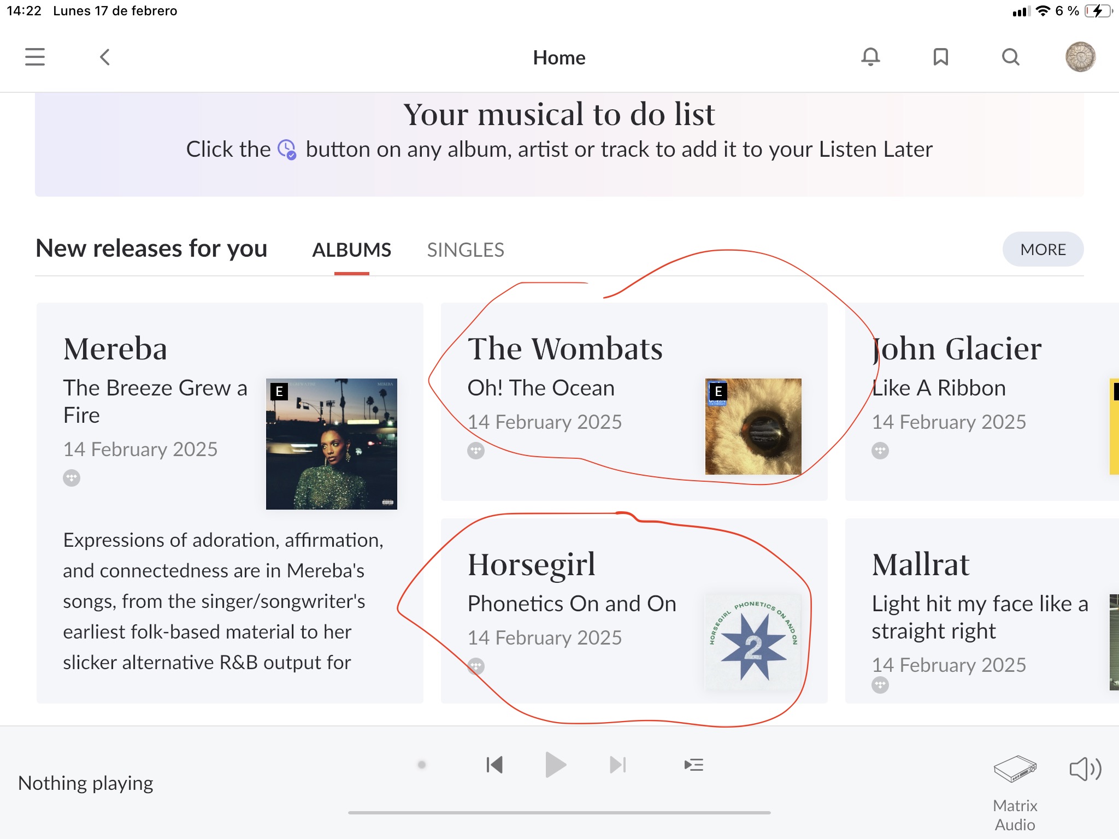
Task: Skip to next track
Action: tap(618, 765)
